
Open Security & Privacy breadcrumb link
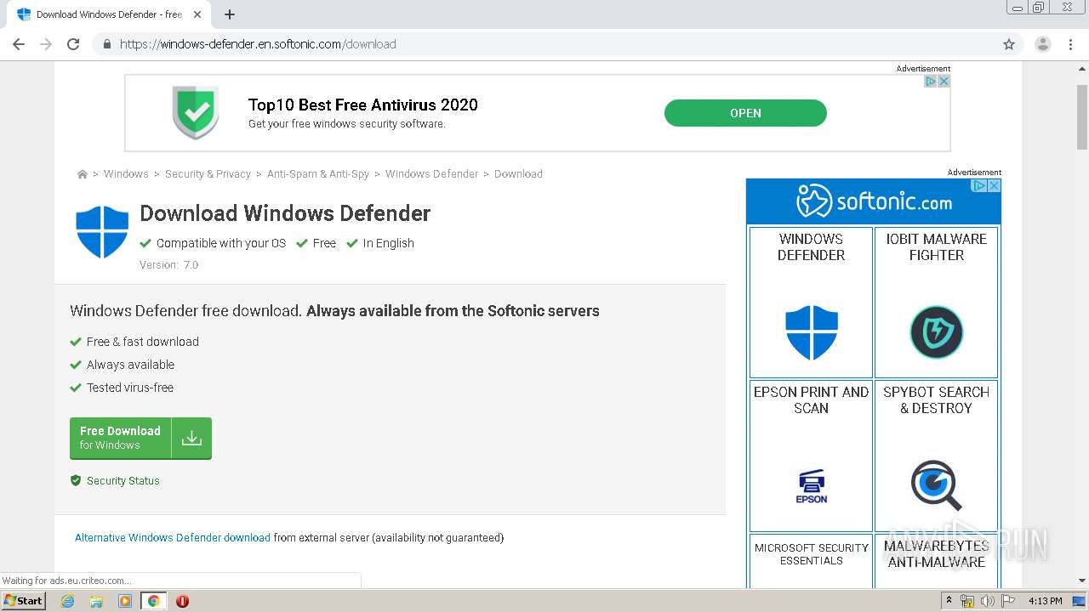[x=208, y=173]
